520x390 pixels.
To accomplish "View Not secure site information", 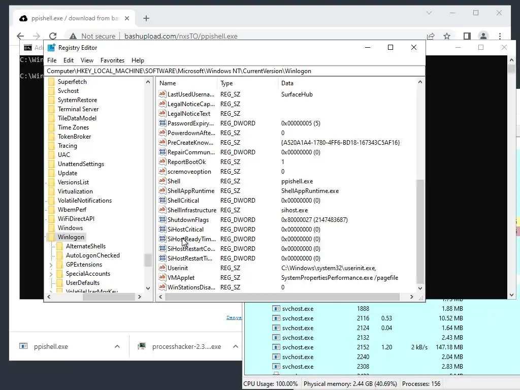I will (92, 36).
